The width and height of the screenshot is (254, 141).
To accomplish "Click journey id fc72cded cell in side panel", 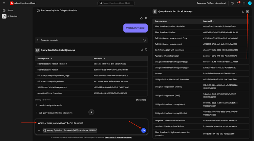I will (220, 74).
